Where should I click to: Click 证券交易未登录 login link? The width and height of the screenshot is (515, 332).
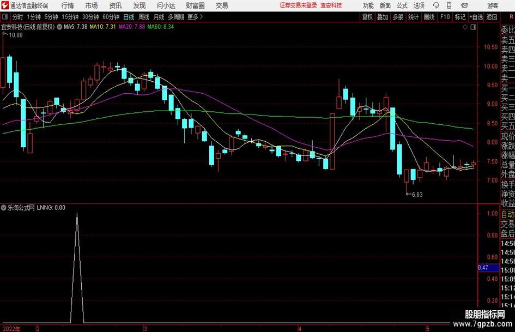(x=298, y=5)
